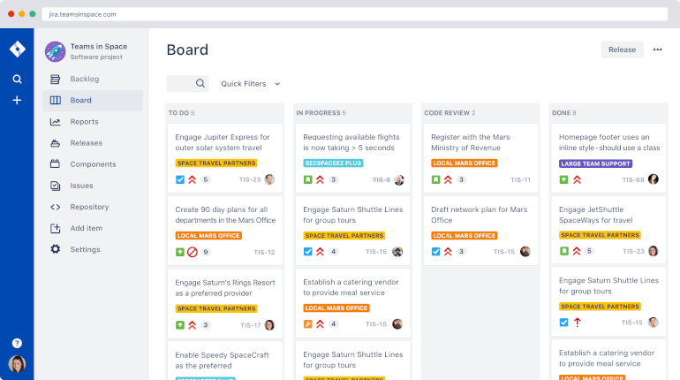This screenshot has height=380, width=680.
Task: Click green improvement icon on TIS-12 card
Action: [x=180, y=252]
